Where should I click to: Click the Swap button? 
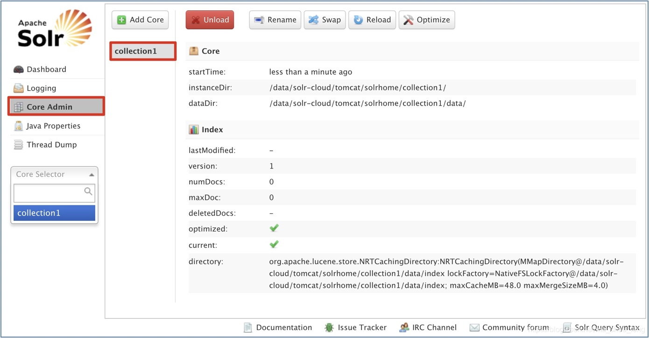click(x=324, y=20)
